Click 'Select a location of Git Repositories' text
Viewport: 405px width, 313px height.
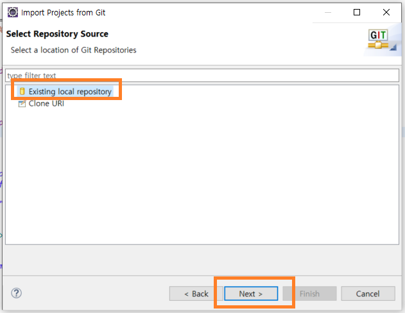pos(73,50)
